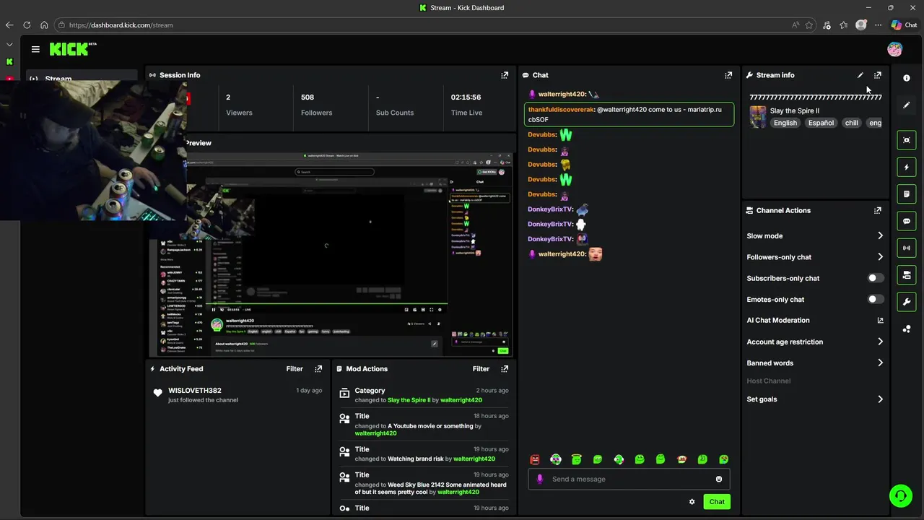Viewport: 924px width, 520px height.
Task: Click the broadcast signal sidebar icon
Action: pyautogui.click(x=907, y=248)
